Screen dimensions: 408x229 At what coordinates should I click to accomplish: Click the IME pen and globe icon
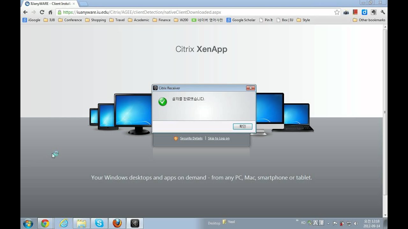click(x=310, y=223)
